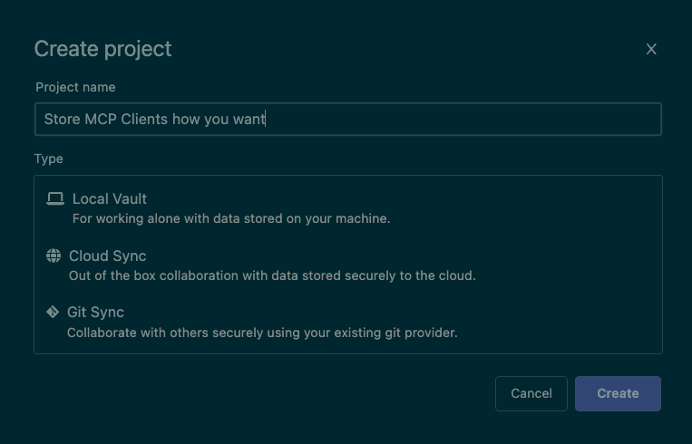Pick the Git Sync project type title
692x444 pixels.
point(95,312)
